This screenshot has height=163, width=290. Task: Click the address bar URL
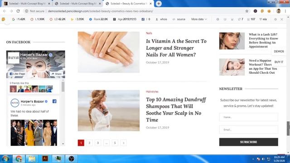point(101,11)
